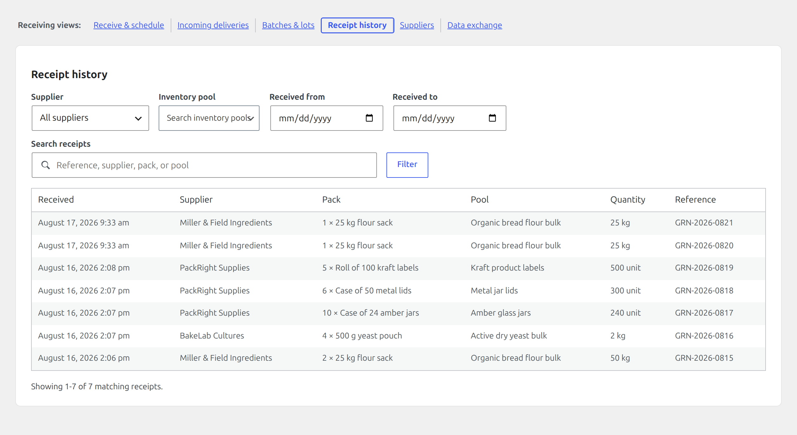Click the Received from date field
The width and height of the screenshot is (797, 435).
pos(326,118)
